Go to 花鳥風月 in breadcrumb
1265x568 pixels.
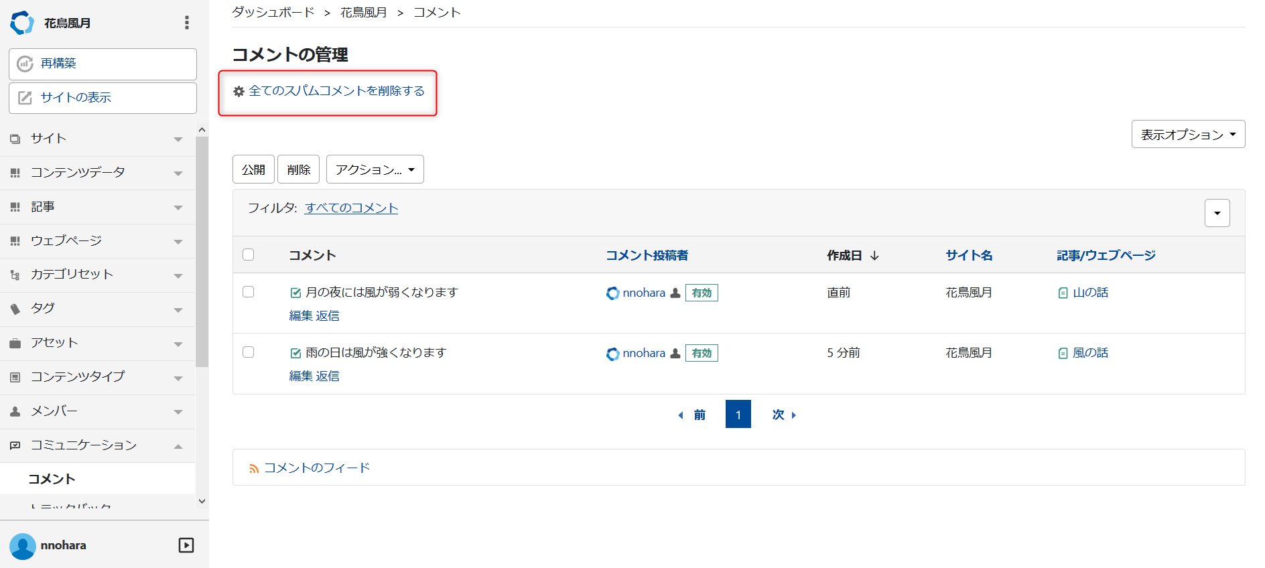click(x=364, y=12)
